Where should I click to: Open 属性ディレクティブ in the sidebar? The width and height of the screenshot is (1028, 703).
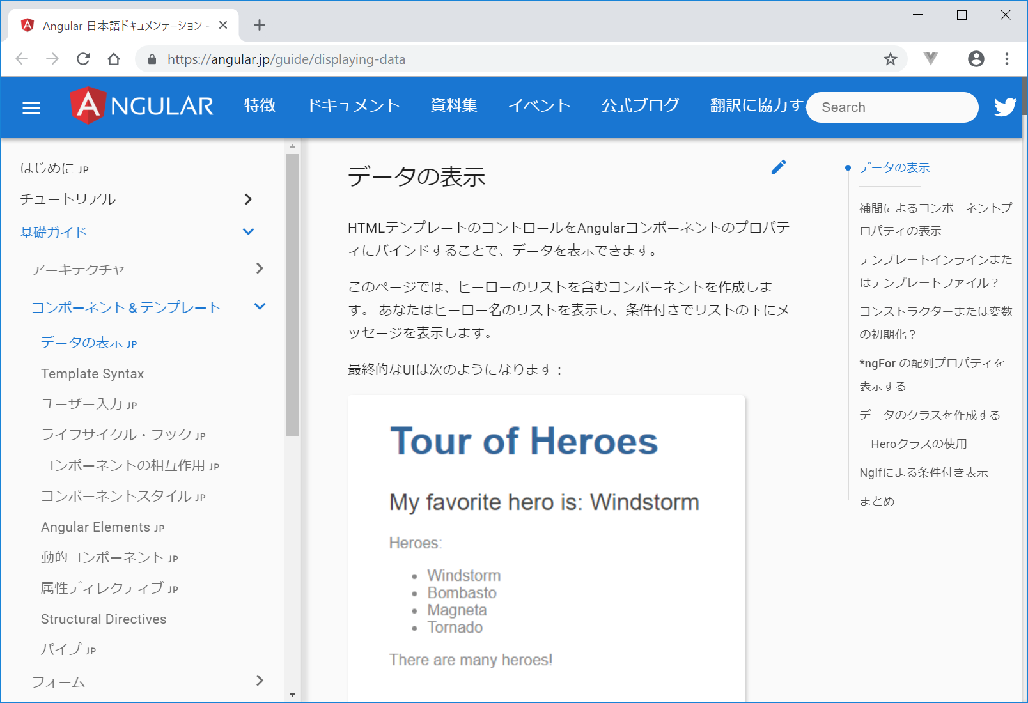110,588
